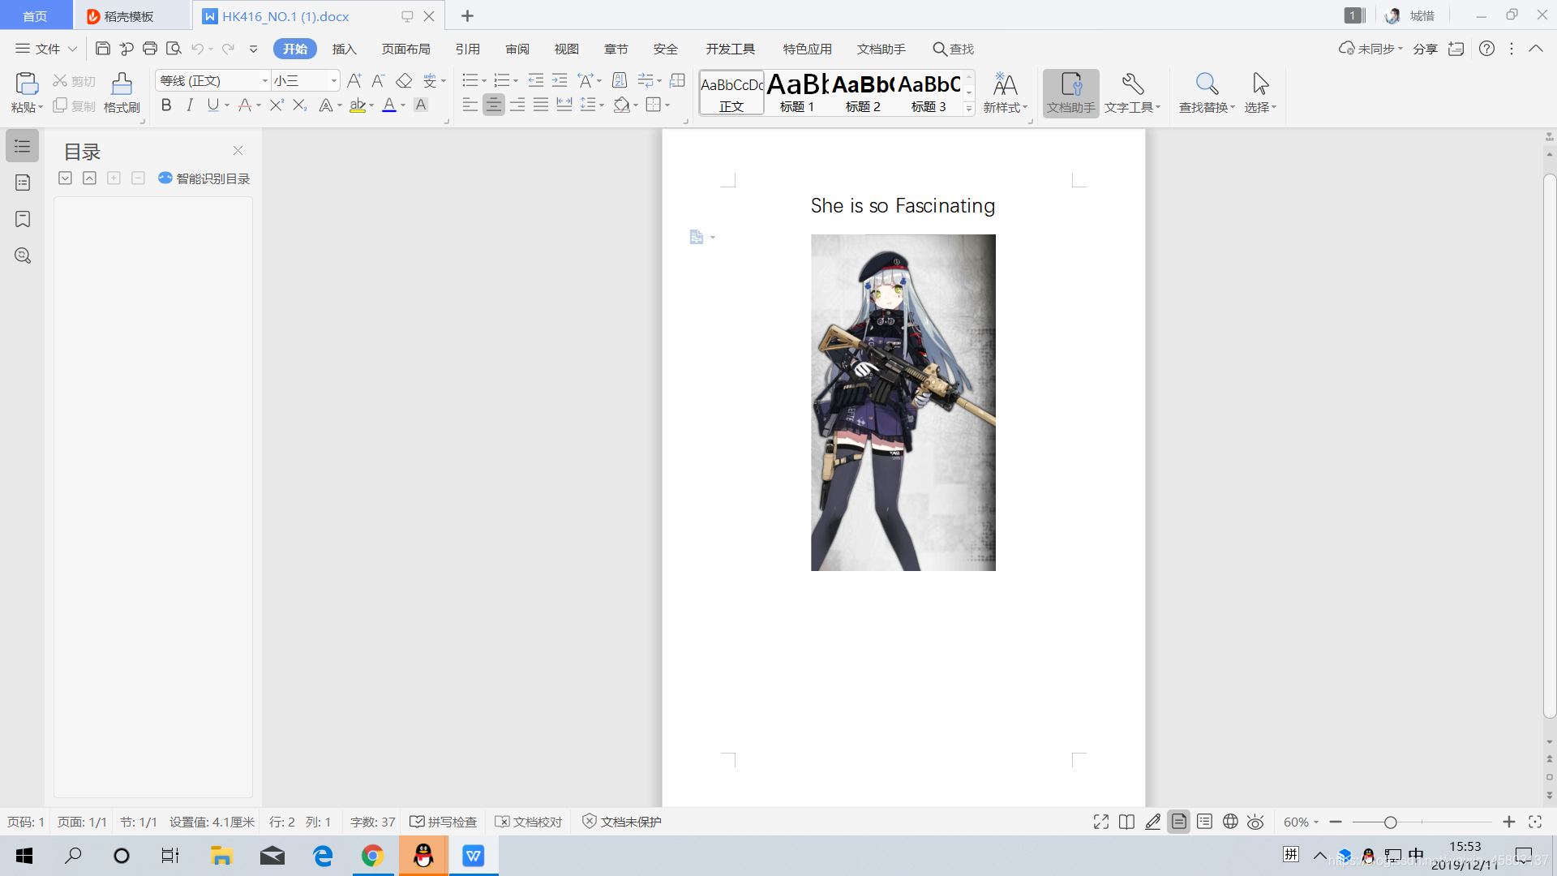Align paragraph to the left

point(470,105)
